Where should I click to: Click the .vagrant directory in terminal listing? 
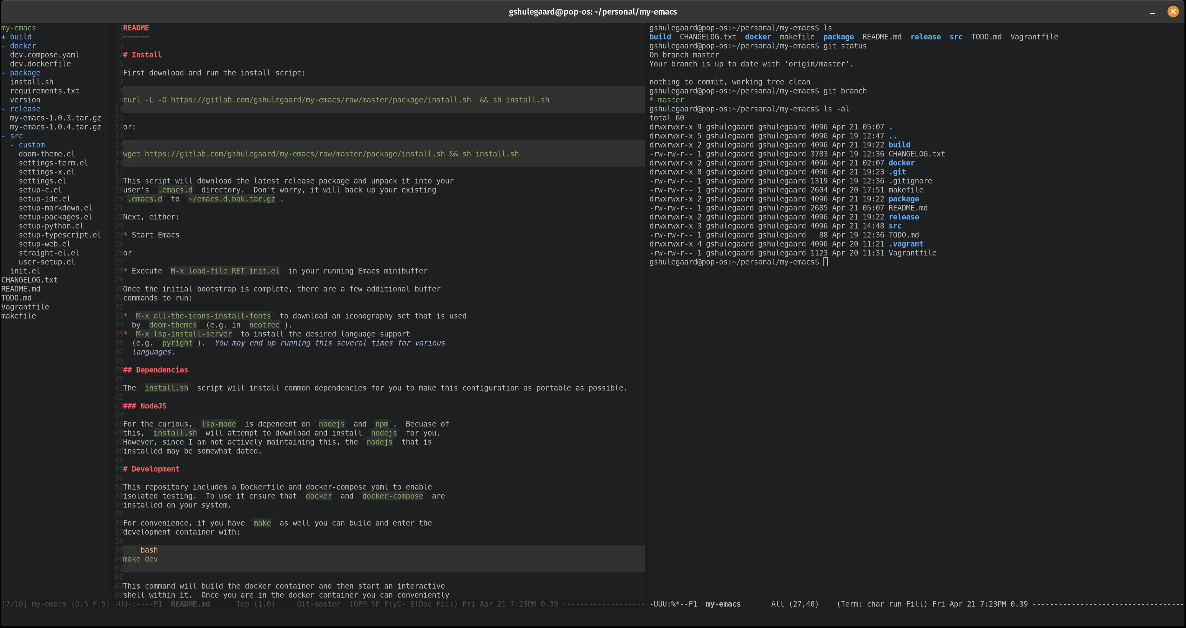coord(906,244)
